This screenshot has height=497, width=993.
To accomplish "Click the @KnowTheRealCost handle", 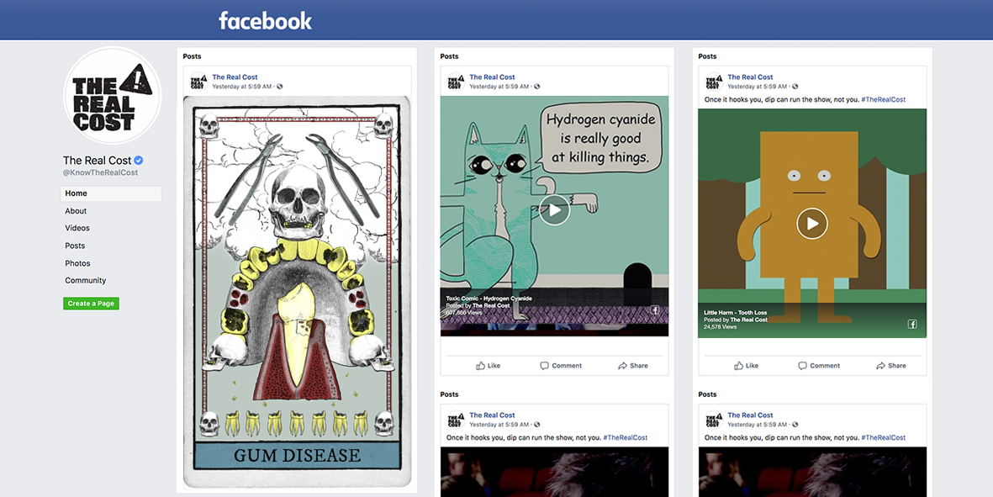I will click(100, 173).
